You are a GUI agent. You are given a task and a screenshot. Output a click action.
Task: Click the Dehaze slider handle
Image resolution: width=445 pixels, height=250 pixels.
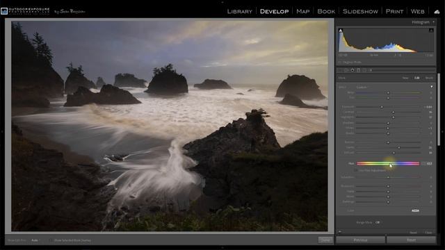click(x=394, y=153)
